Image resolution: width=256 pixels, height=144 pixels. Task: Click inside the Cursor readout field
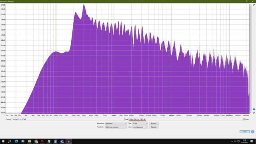[x=68, y=119]
